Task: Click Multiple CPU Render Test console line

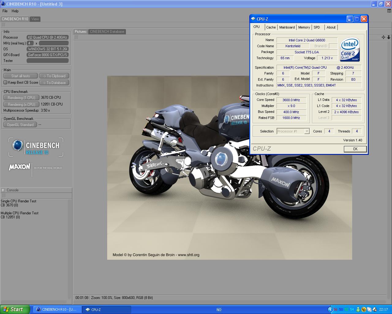Action: tap(20, 213)
